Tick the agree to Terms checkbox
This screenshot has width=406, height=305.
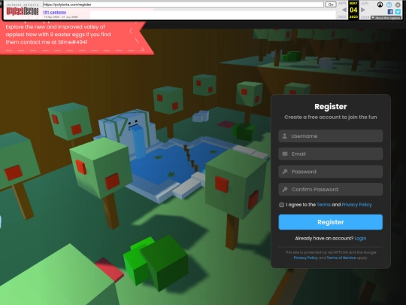[281, 205]
